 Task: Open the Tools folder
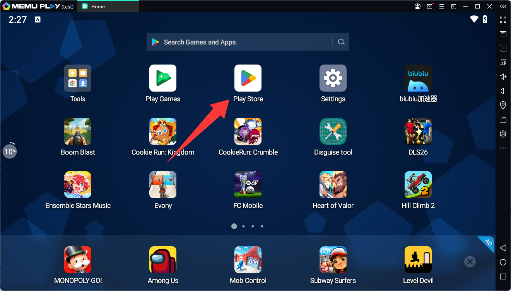[x=78, y=78]
